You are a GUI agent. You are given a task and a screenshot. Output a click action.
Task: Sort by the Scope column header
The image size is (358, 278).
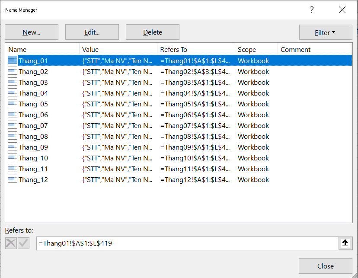coord(256,49)
